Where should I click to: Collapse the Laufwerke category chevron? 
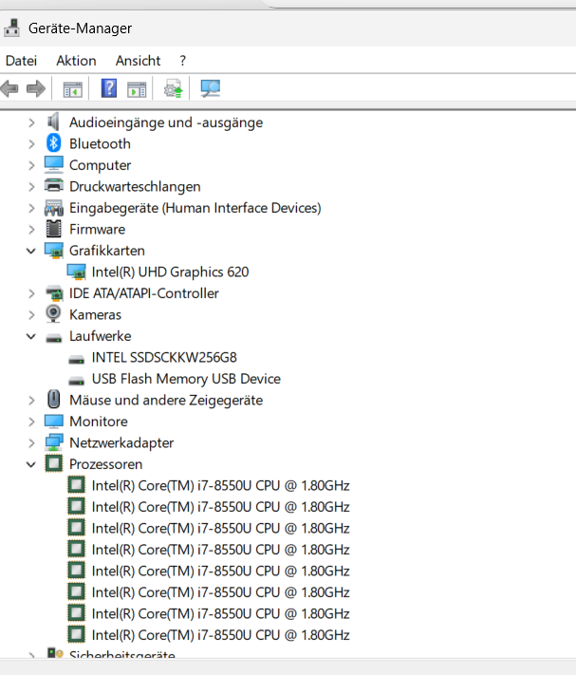(x=31, y=336)
